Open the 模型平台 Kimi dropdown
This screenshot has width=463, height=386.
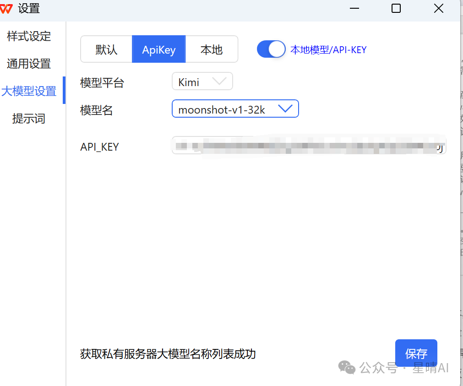pos(202,81)
